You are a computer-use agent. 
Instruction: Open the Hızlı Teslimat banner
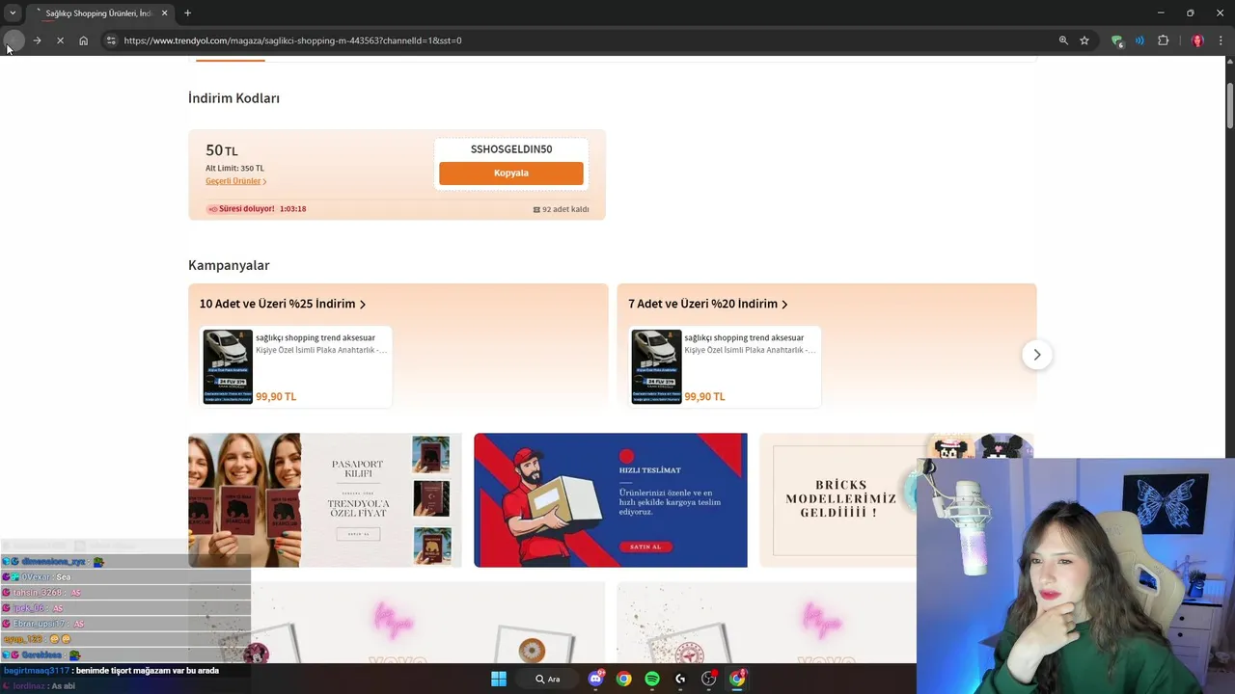point(611,500)
